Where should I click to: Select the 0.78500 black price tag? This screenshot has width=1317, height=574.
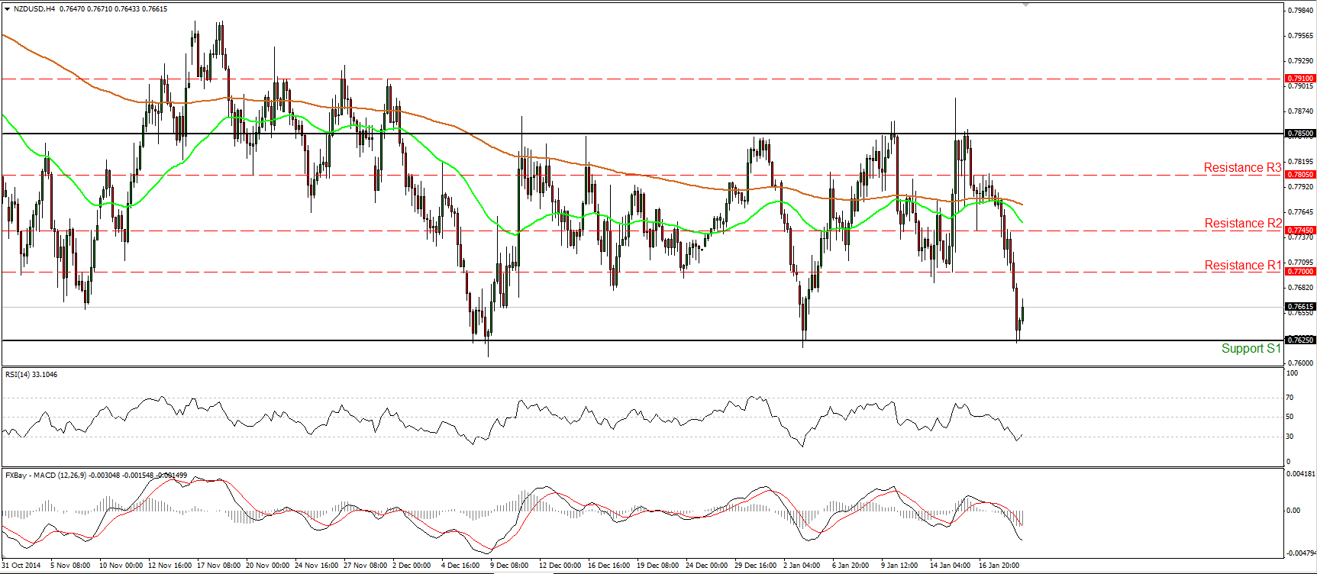pyautogui.click(x=1300, y=133)
